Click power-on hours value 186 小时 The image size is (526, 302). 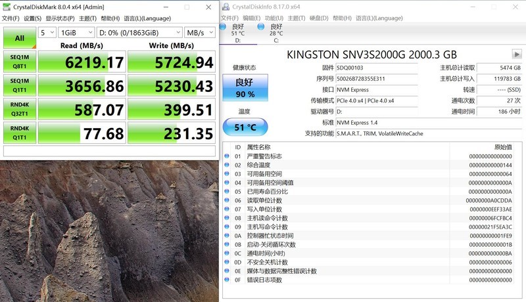pyautogui.click(x=499, y=112)
